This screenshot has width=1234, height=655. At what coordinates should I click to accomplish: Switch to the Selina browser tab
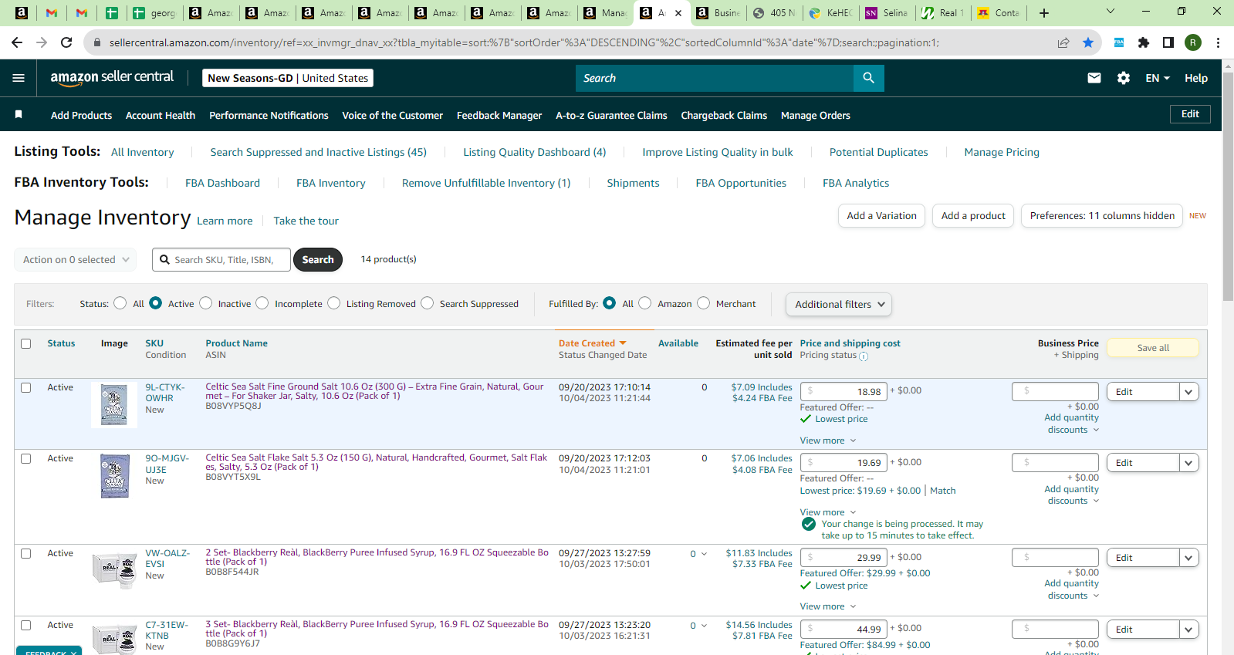[x=886, y=13]
